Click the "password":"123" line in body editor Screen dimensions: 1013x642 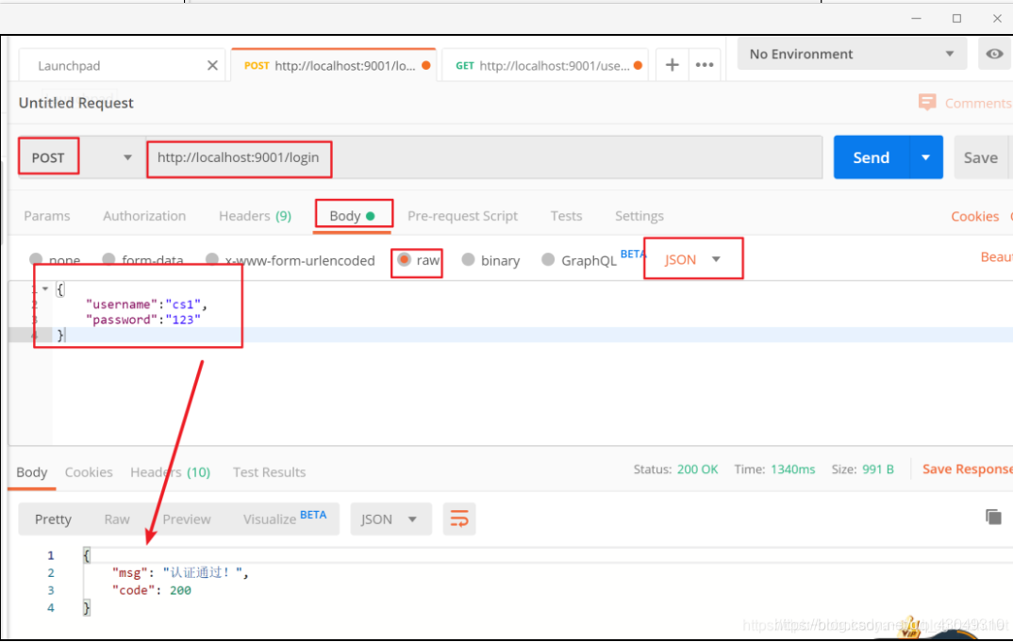coord(142,320)
